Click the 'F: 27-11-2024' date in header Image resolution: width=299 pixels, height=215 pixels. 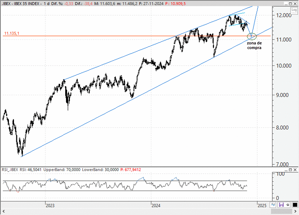tap(151, 3)
